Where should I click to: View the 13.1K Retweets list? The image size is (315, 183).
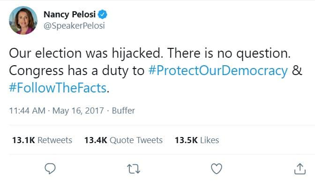pyautogui.click(x=42, y=140)
